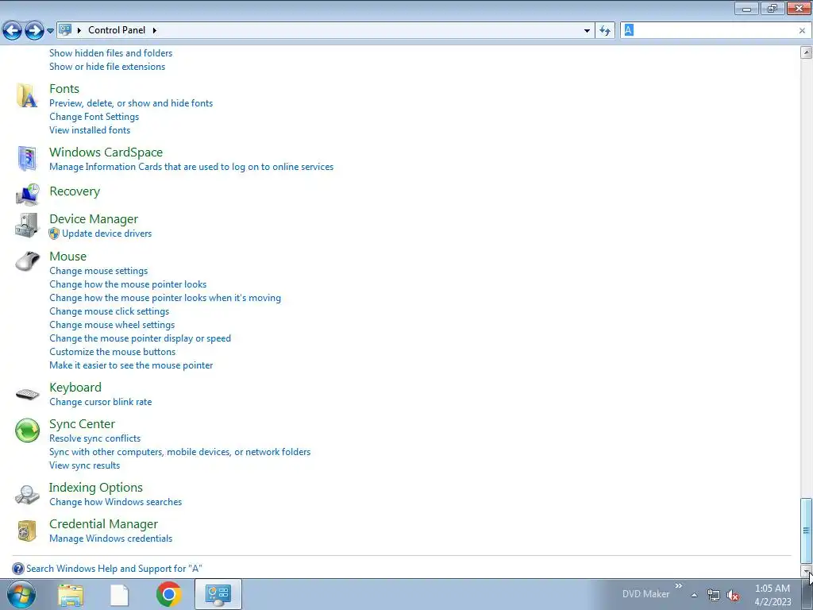The width and height of the screenshot is (813, 610).
Task: Click the refresh button next to address bar
Action: pos(604,31)
